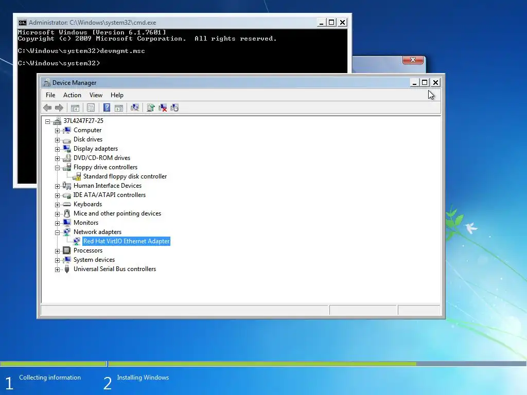527x395 pixels.
Task: Select the Standard floppy disk controller label
Action: click(125, 176)
